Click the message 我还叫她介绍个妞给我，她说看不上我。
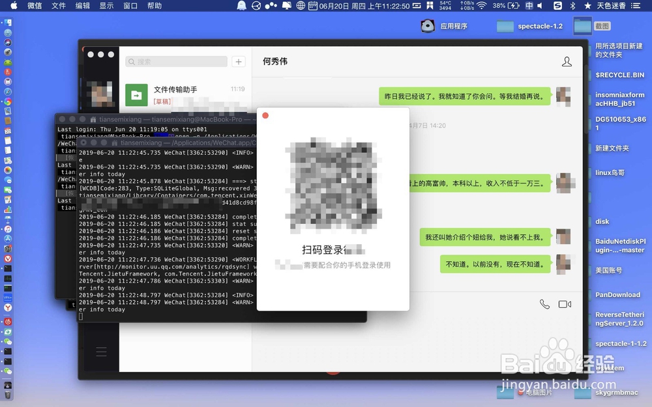Viewport: 652px width, 407px height. pos(485,237)
